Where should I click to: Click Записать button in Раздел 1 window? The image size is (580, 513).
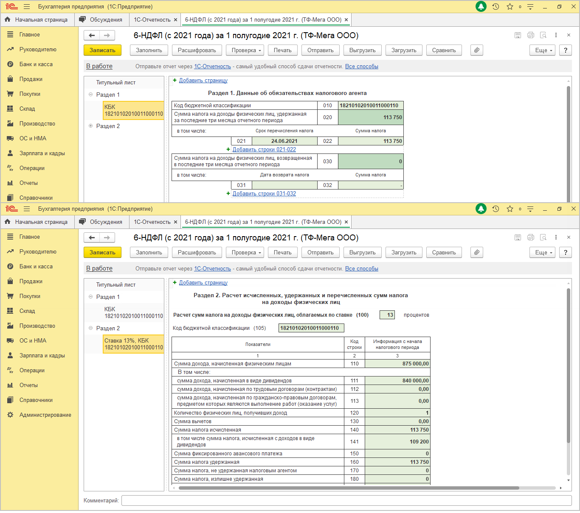pos(102,50)
